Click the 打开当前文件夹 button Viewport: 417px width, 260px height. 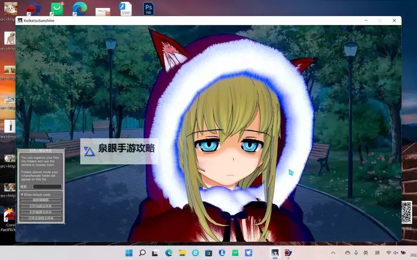click(x=41, y=206)
